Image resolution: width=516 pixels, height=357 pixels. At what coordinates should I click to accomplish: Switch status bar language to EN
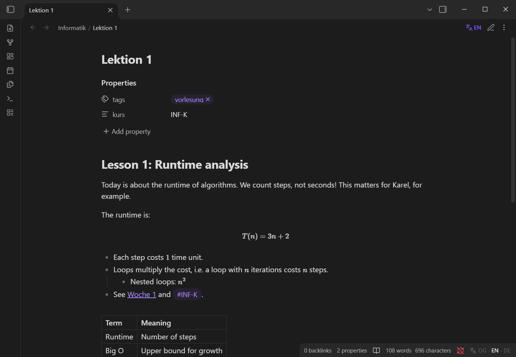click(x=495, y=351)
